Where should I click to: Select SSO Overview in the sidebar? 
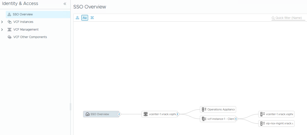[23, 14]
